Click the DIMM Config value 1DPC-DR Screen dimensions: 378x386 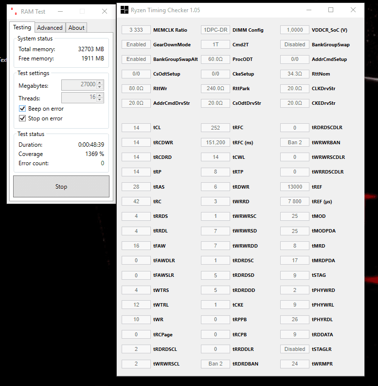[216, 30]
